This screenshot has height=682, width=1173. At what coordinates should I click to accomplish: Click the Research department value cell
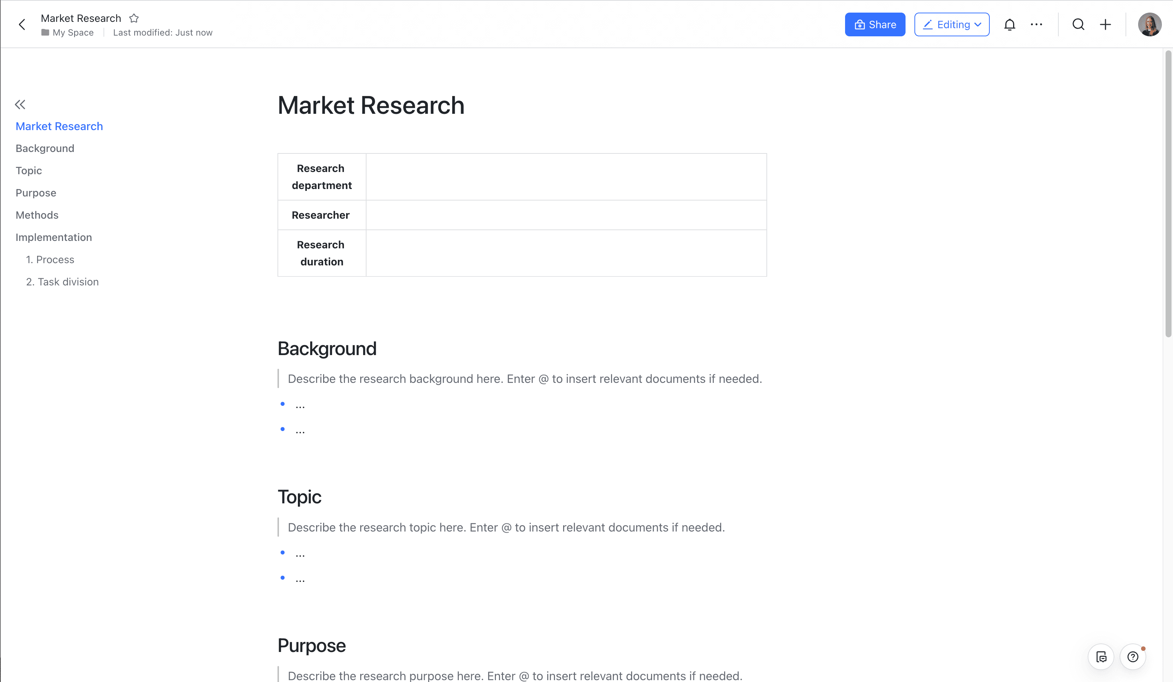click(566, 177)
